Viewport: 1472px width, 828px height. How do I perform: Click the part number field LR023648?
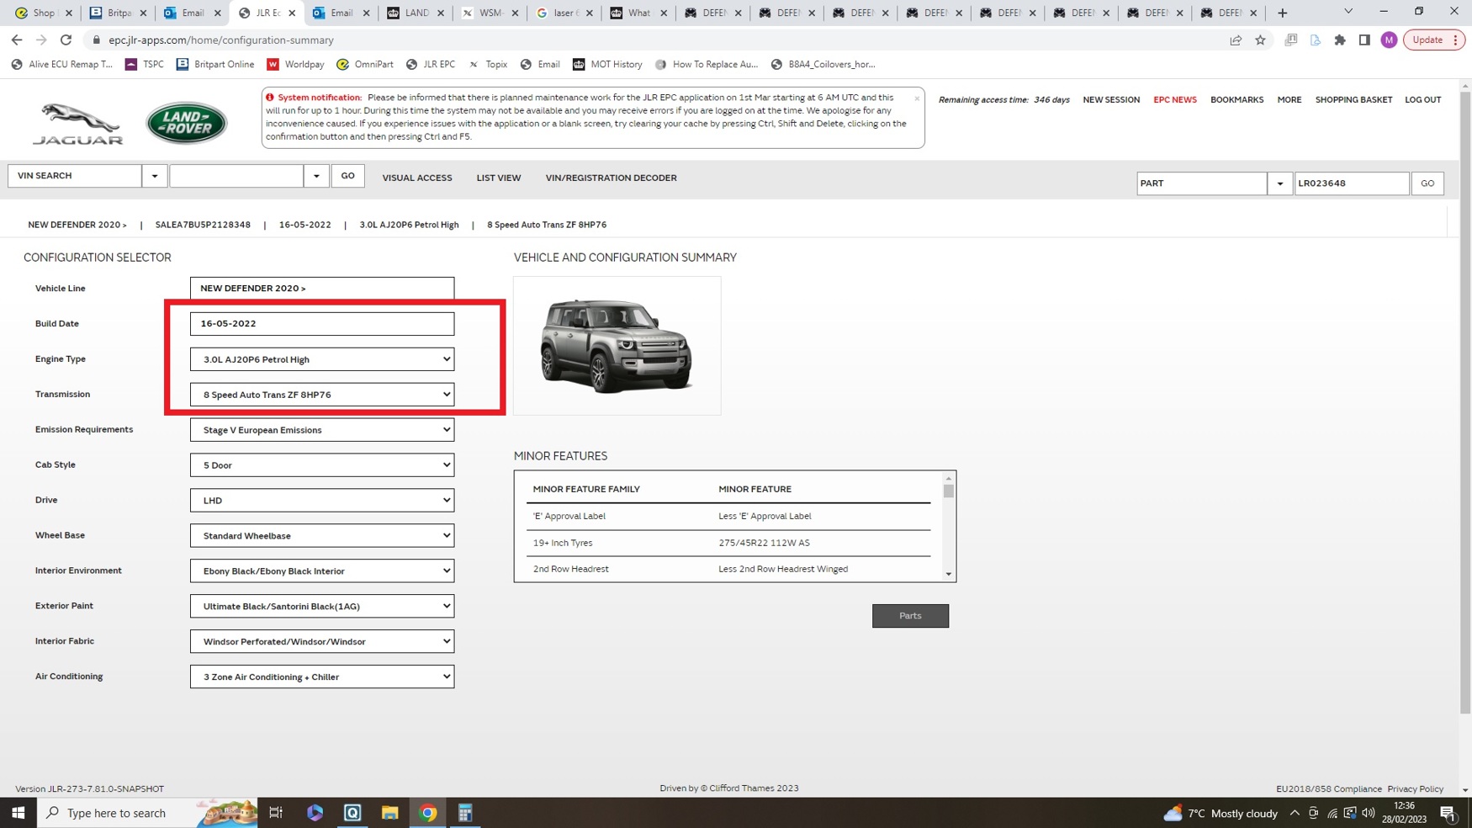pyautogui.click(x=1351, y=183)
